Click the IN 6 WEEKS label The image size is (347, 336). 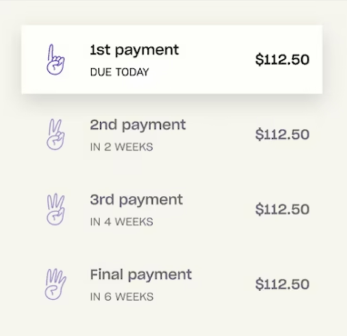tap(122, 296)
